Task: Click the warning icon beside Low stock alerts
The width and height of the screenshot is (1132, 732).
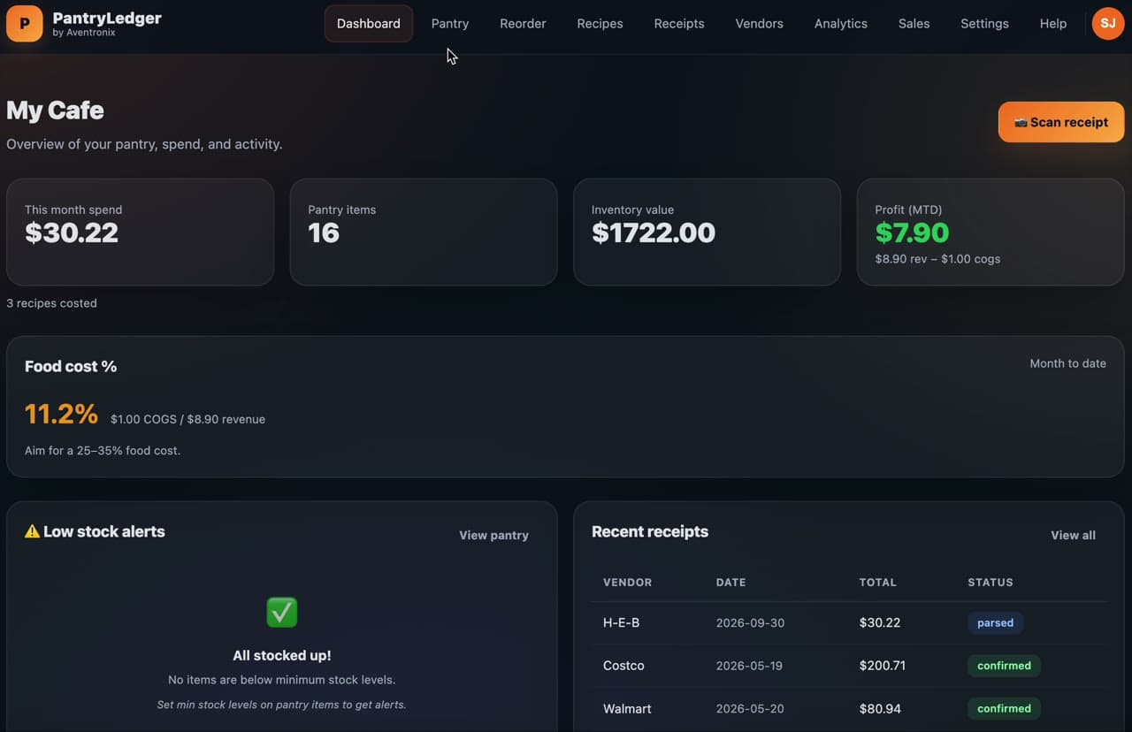Action: click(32, 531)
